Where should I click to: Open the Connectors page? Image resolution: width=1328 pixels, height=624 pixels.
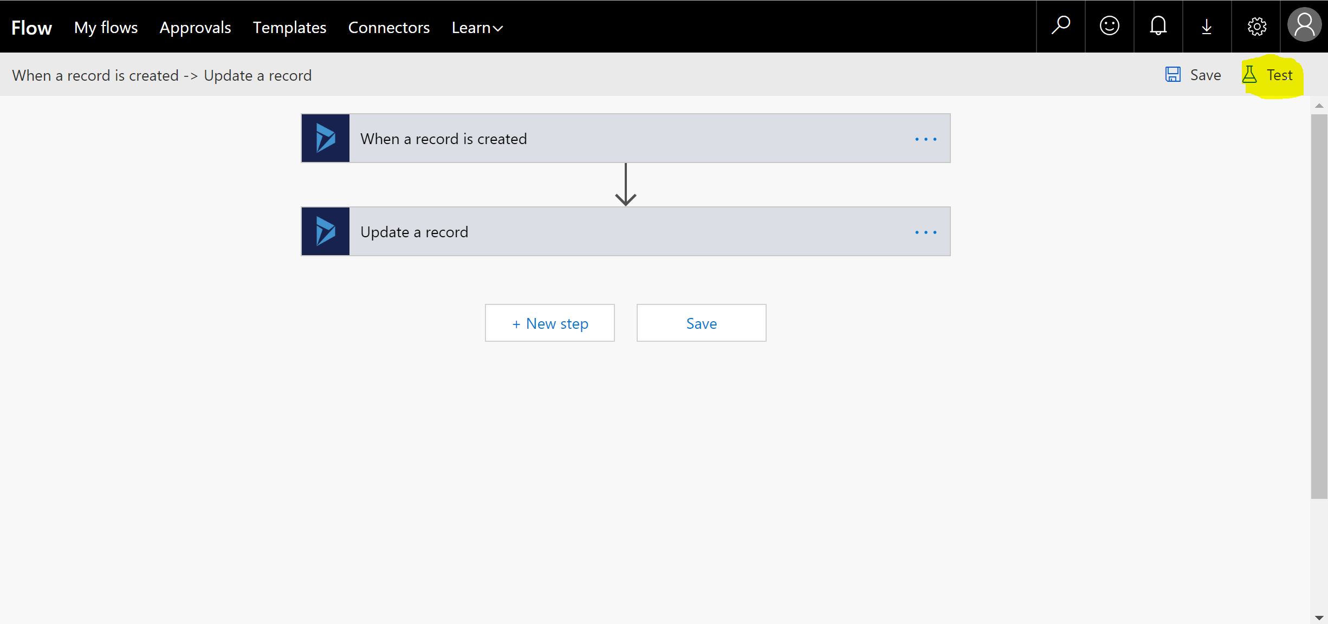pos(388,28)
